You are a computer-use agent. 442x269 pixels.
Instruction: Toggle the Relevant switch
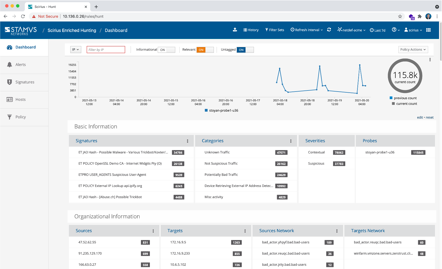[205, 50]
